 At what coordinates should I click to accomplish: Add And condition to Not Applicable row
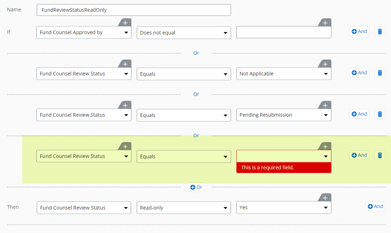(359, 73)
